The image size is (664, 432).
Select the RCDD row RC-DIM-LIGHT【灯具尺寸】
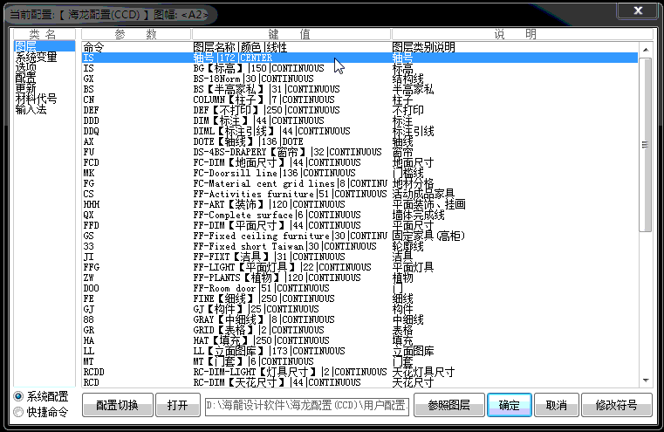[360, 373]
